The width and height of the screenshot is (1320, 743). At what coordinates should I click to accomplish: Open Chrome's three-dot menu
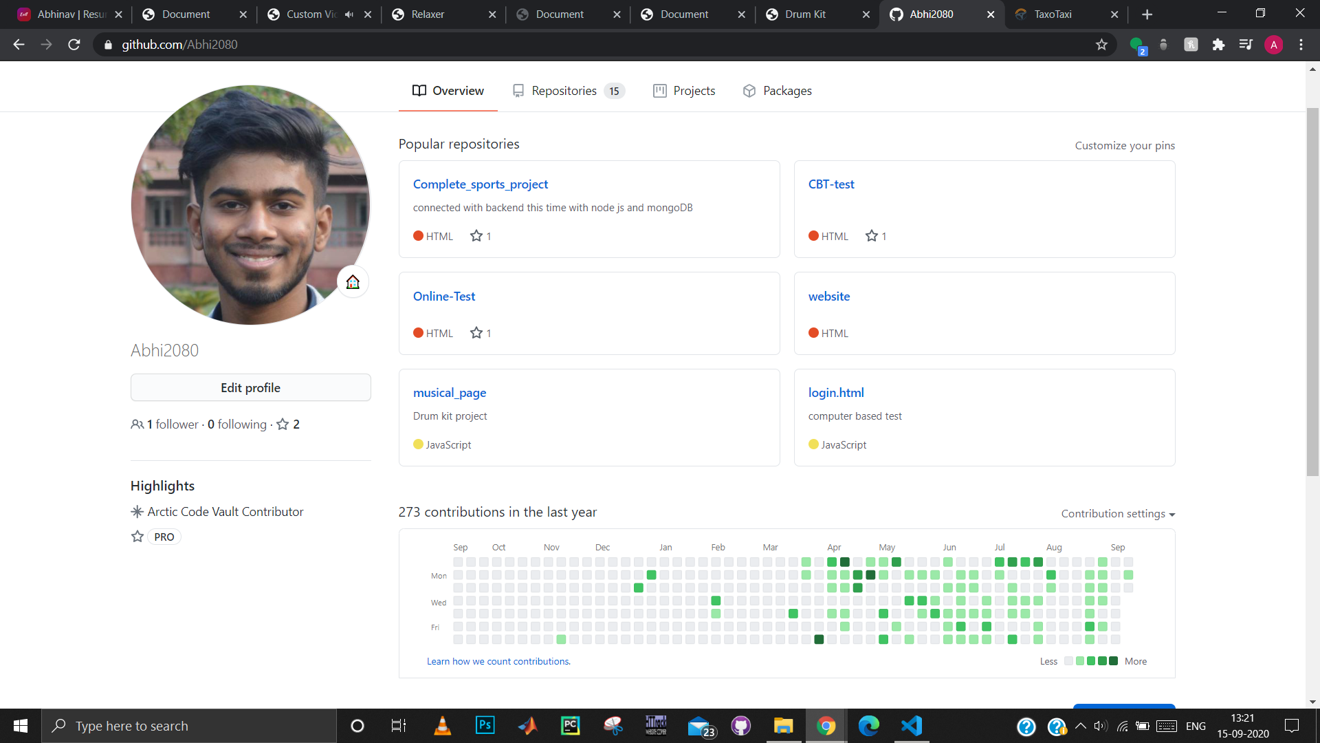pos(1301,44)
